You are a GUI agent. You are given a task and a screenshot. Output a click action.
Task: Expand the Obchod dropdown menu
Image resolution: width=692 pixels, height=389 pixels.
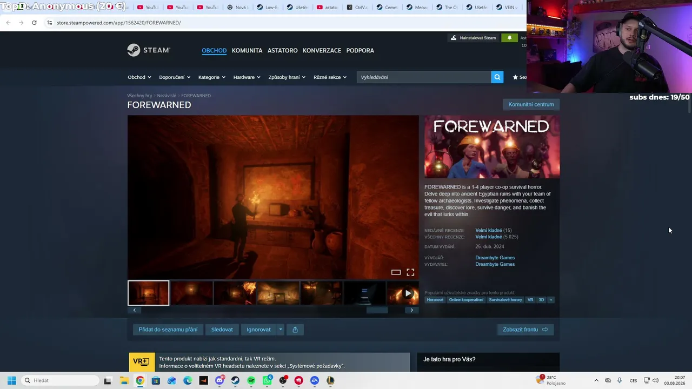tap(139, 77)
